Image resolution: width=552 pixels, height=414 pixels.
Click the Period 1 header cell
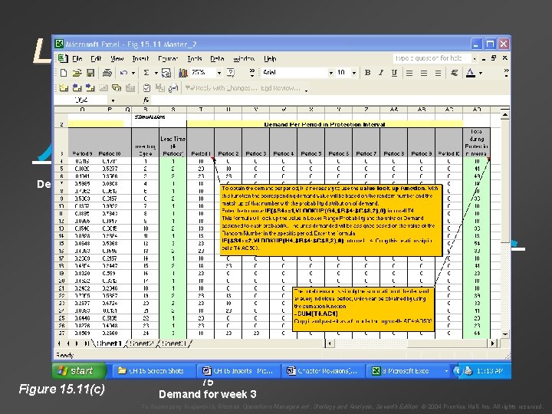click(x=200, y=143)
